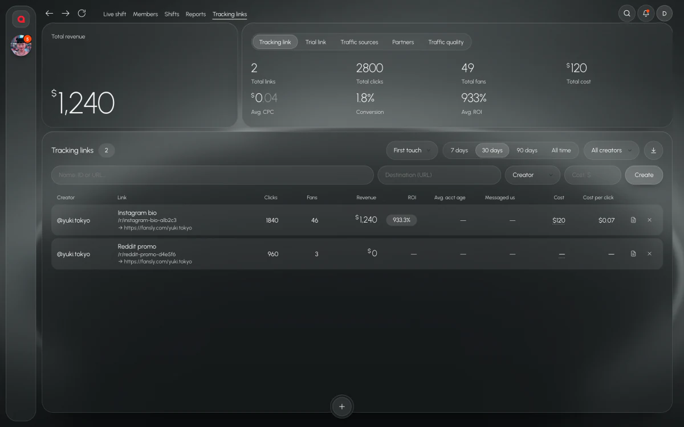
Task: Edit the $120 cost for Instagram bio
Action: coord(559,220)
